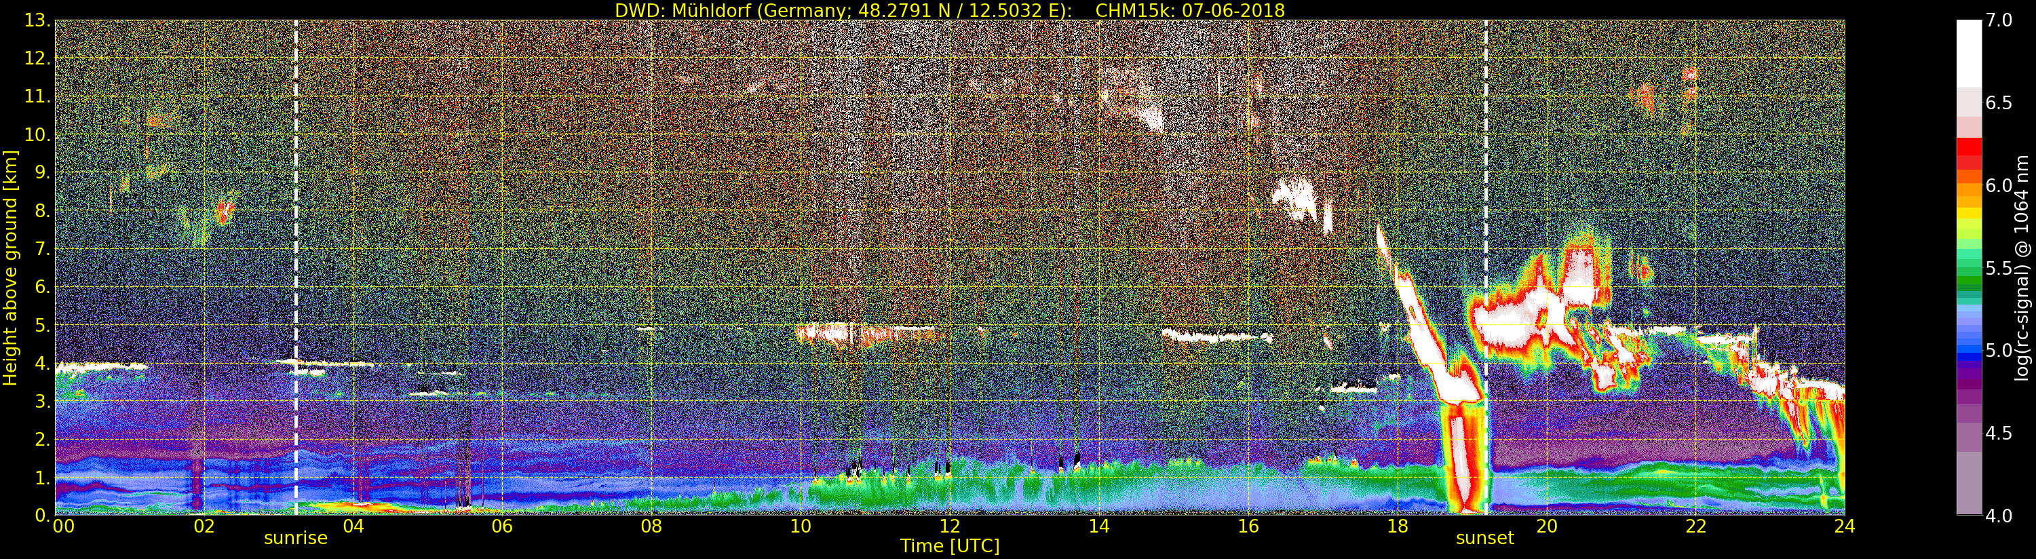Click the white top segment of the colorbar
This screenshot has height=559, width=2036.
tap(1969, 53)
